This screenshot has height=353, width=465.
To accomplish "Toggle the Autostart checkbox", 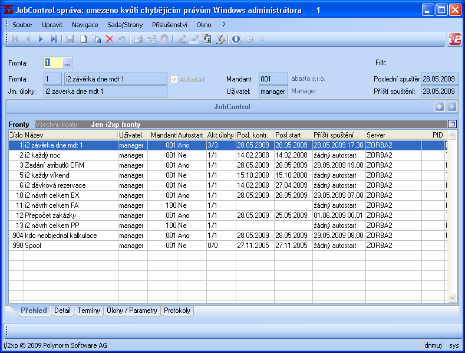I will pyautogui.click(x=174, y=79).
